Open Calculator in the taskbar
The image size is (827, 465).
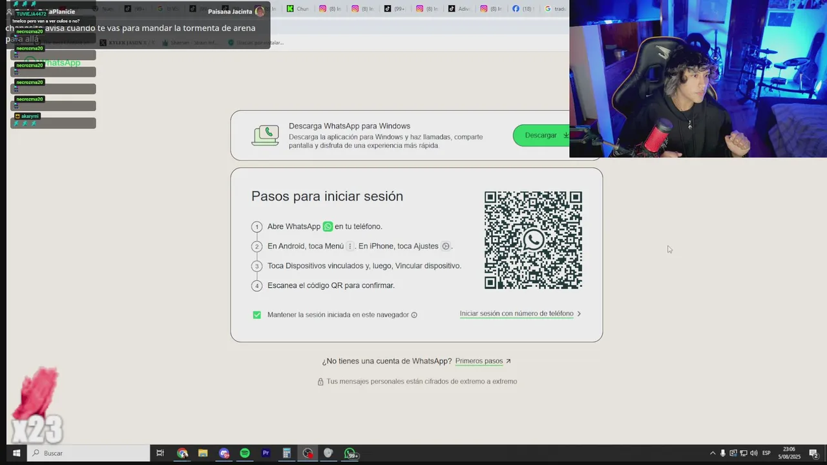click(286, 453)
